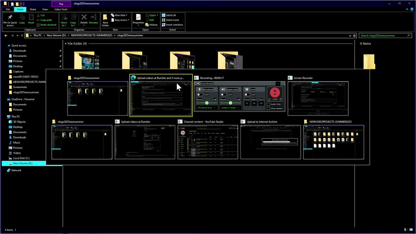Select the Play contextual tab
The image size is (416, 234).
(x=61, y=4)
